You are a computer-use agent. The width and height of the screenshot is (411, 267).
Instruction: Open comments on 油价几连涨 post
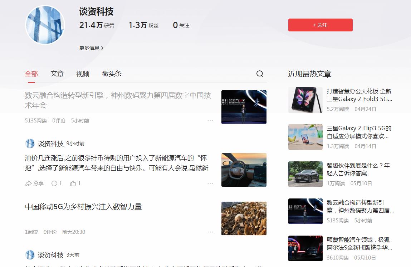pos(57,183)
